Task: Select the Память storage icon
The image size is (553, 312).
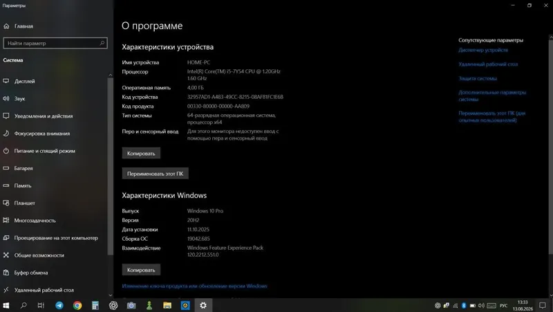Action: coord(6,185)
